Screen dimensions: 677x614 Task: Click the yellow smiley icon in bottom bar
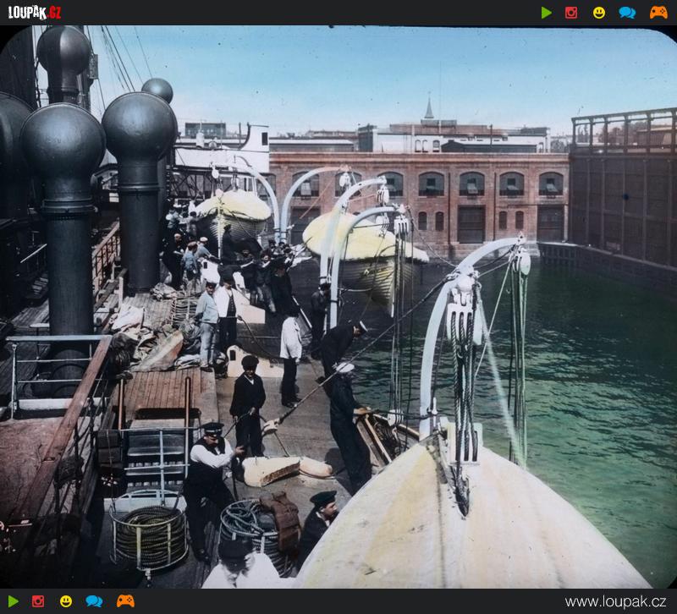(x=66, y=601)
